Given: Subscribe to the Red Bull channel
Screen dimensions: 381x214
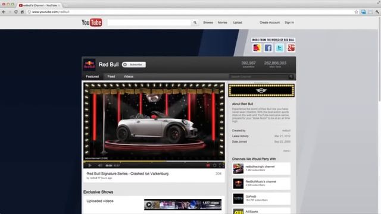Looking at the screenshot, I should click(x=133, y=65).
